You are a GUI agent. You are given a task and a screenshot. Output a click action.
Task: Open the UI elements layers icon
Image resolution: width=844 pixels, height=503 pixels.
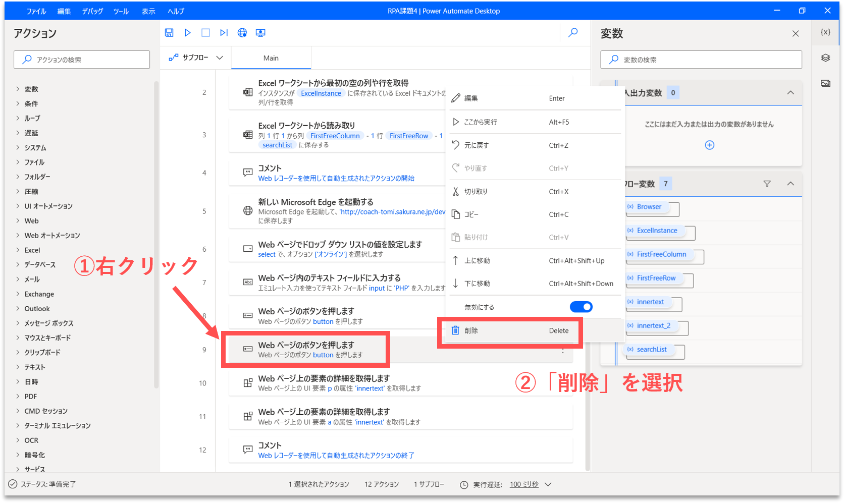(x=825, y=58)
